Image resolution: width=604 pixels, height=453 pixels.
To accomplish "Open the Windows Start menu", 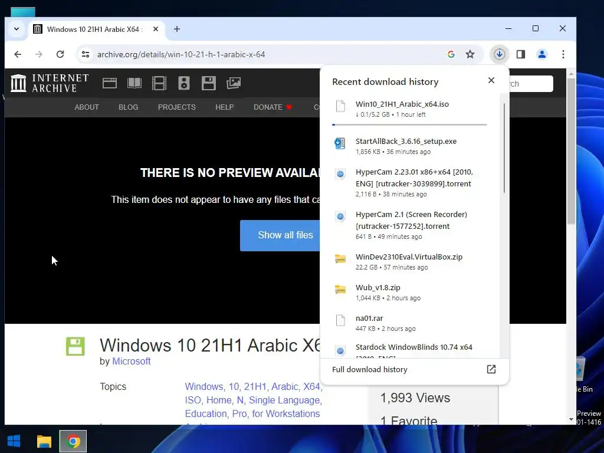I will pos(14,441).
